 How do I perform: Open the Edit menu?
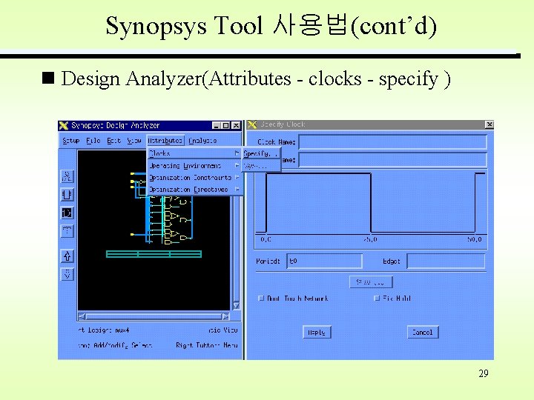[113, 141]
